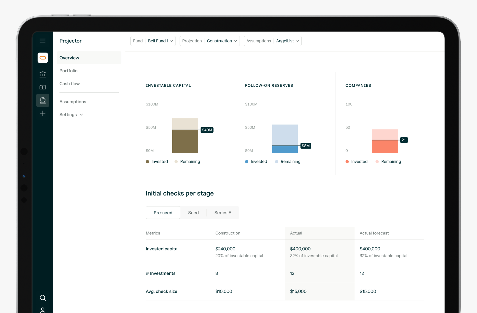Click the Initial checks per stage heading
The image size is (477, 313).
[180, 193]
